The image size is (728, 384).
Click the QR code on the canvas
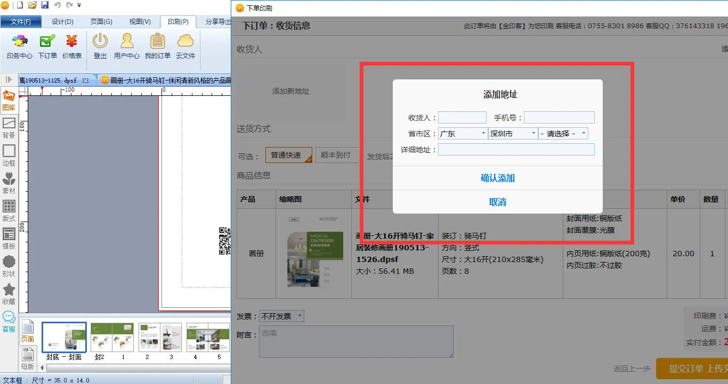pos(225,241)
